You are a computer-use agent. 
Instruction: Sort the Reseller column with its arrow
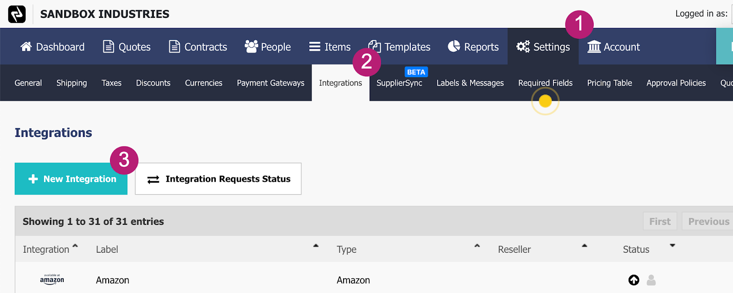click(x=585, y=246)
